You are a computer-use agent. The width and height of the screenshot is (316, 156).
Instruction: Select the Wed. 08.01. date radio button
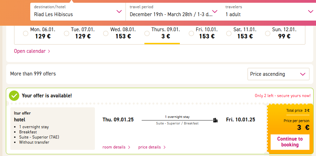tap(106, 33)
